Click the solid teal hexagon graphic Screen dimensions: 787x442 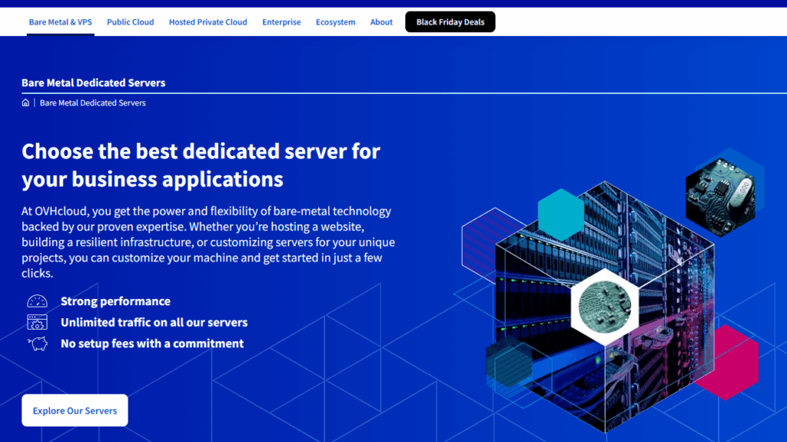pos(560,214)
